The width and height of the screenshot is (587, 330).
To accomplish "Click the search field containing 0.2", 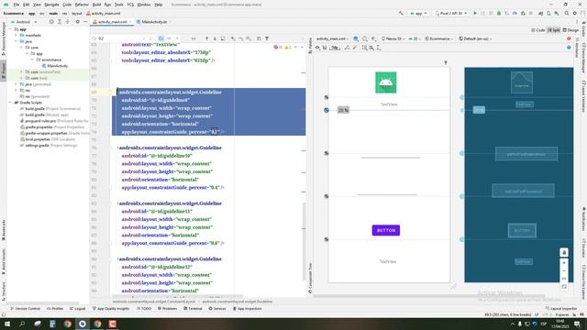I will pos(120,38).
